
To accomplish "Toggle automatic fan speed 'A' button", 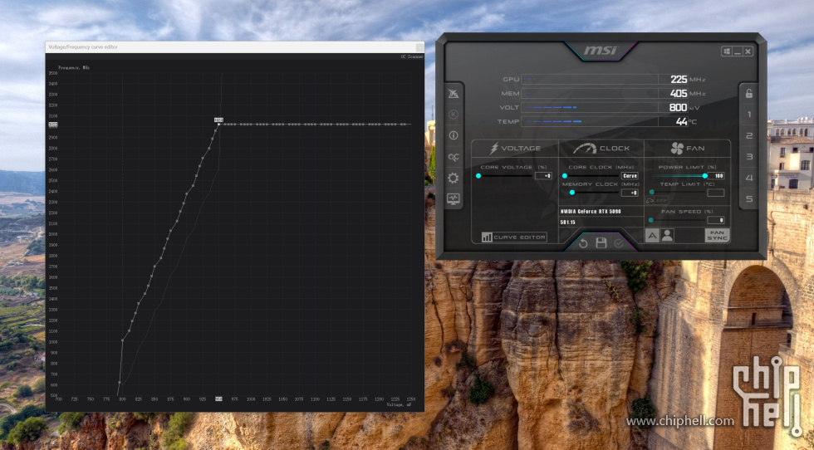I will point(652,236).
